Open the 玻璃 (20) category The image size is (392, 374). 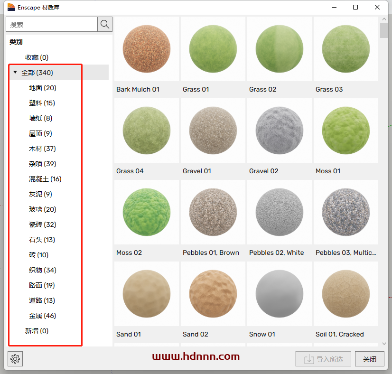(43, 209)
